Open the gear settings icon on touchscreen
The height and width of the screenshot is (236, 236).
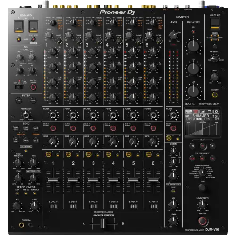click(x=216, y=111)
